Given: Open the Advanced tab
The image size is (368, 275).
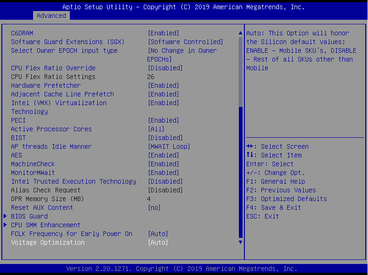Looking at the screenshot, I should pyautogui.click(x=51, y=16).
